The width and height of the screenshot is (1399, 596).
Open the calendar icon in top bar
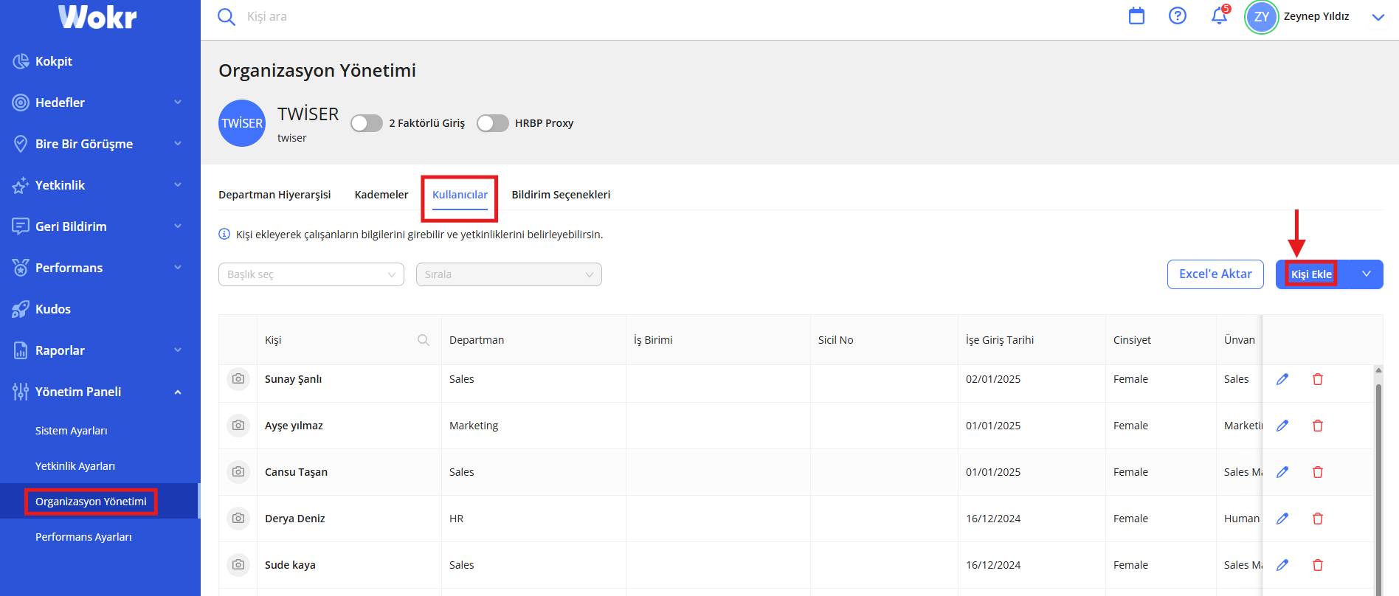click(1136, 16)
